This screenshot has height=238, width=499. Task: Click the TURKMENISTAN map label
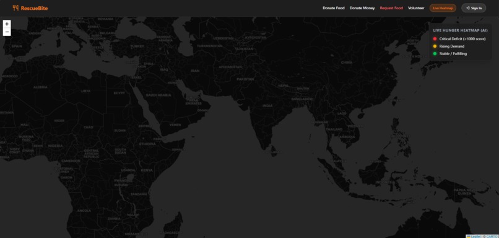click(209, 46)
